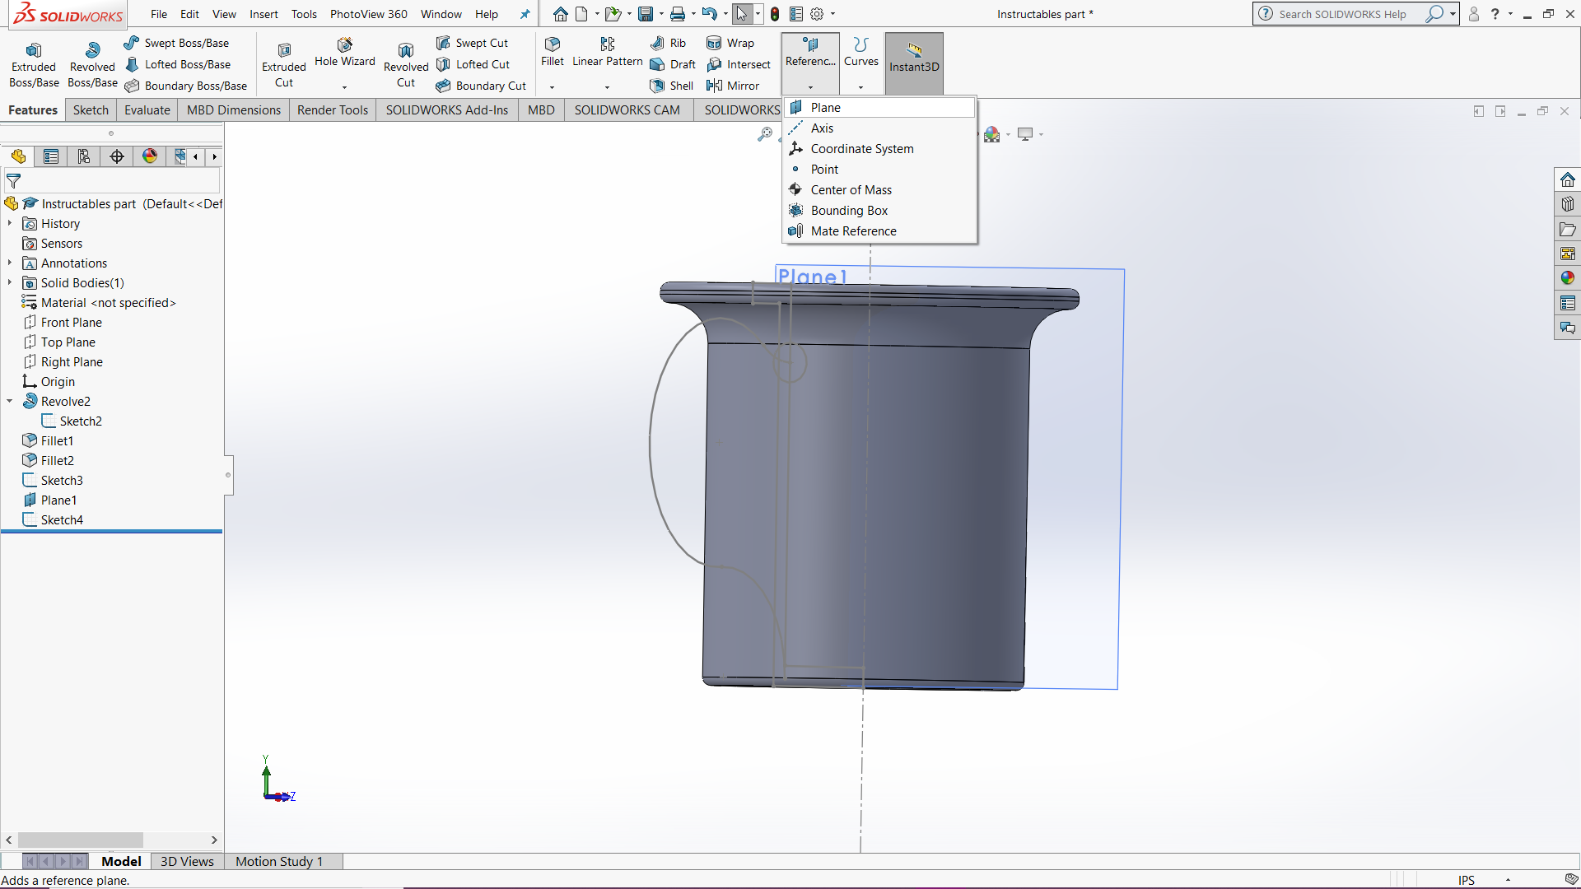This screenshot has width=1581, height=889.
Task: Select the Revolved Boss/Base tool
Action: [91, 62]
